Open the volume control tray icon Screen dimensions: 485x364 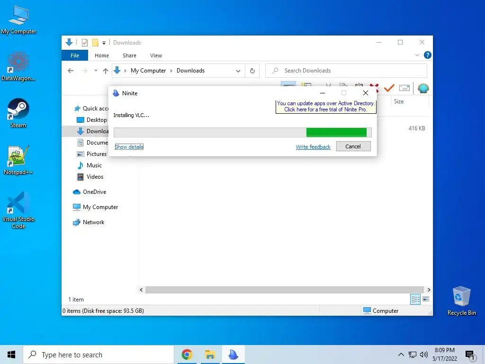click(424, 355)
